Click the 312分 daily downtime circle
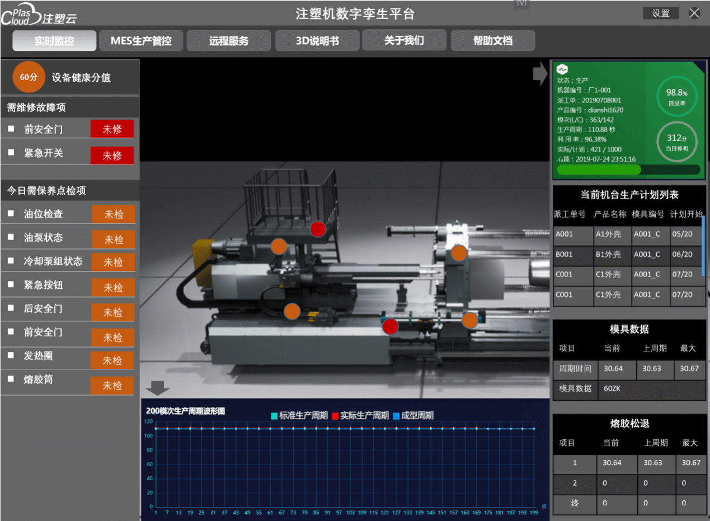Screen dimensions: 710x521 point(676,141)
